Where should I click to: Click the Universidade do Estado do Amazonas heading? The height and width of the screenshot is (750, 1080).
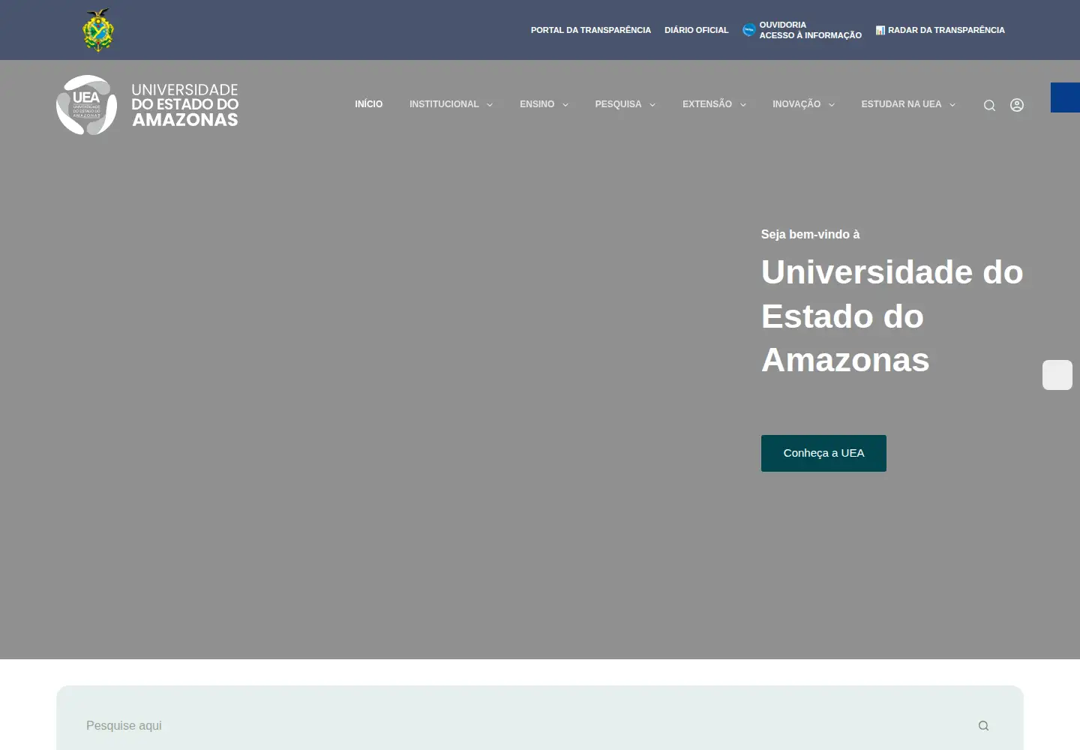[x=892, y=316]
